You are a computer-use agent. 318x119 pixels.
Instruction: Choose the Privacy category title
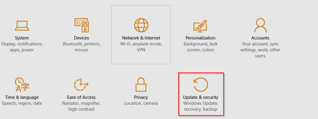[x=141, y=97]
